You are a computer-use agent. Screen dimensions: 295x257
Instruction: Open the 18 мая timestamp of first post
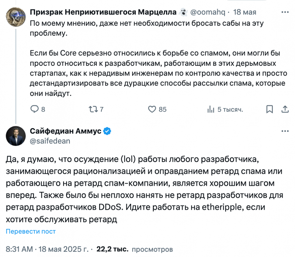coord(245,12)
